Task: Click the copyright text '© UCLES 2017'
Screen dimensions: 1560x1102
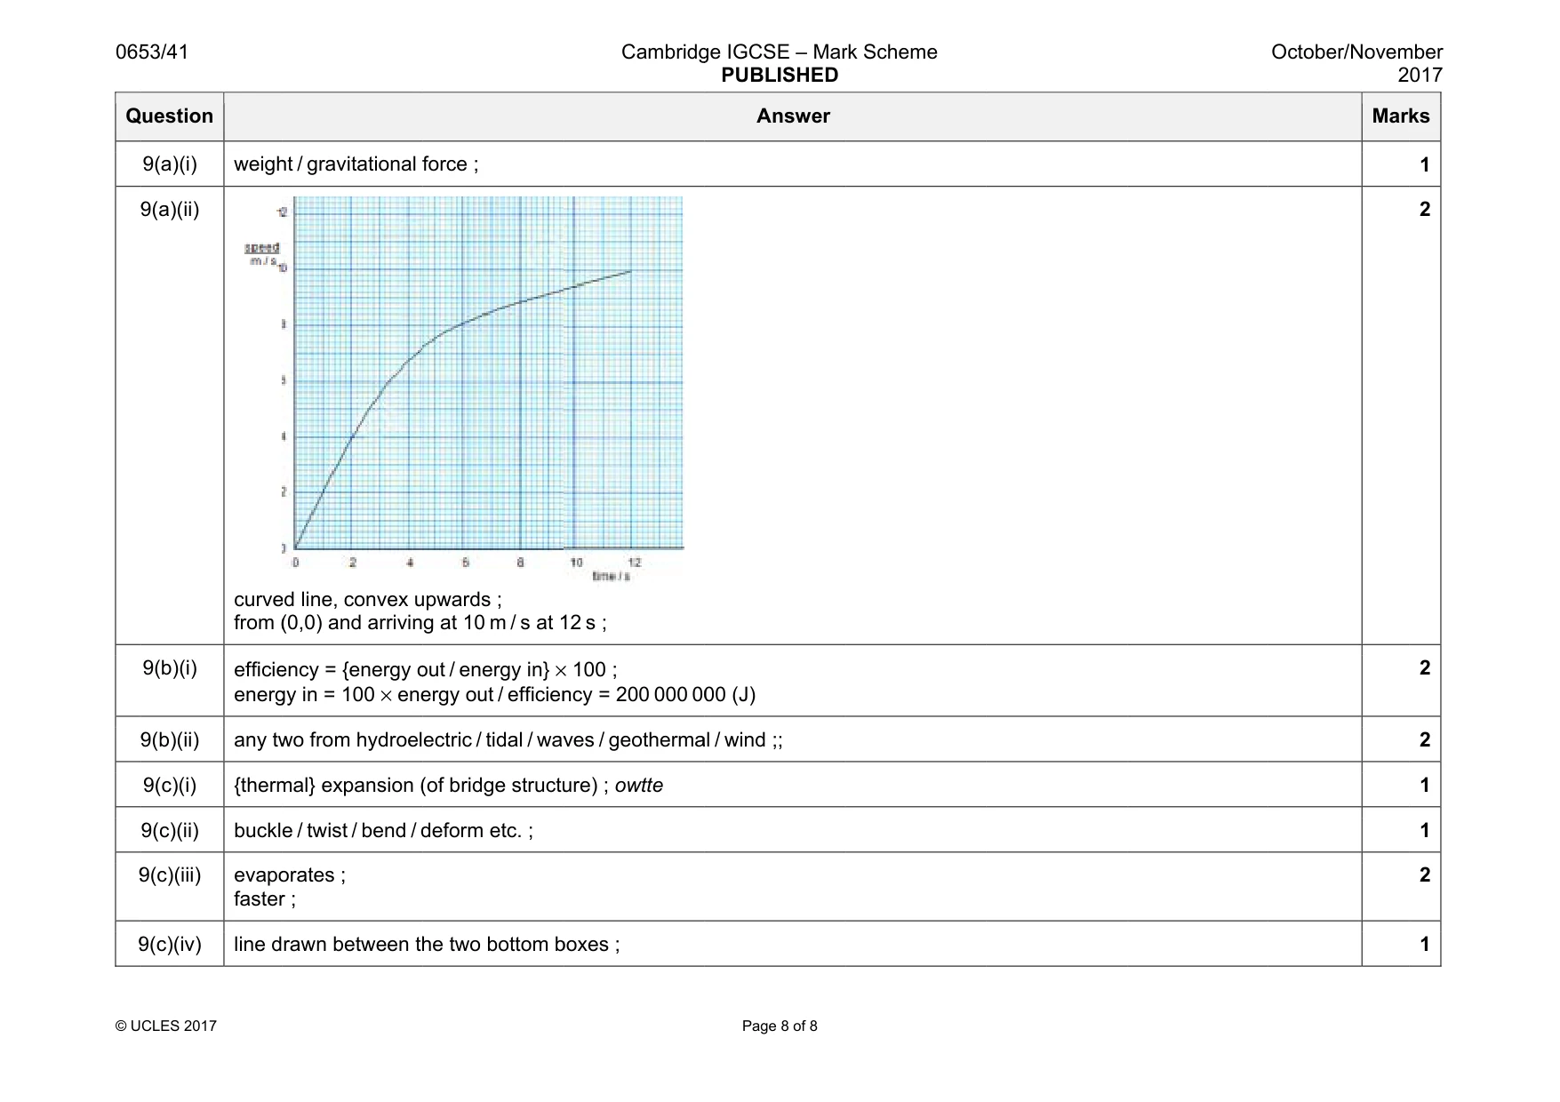Action: [166, 1026]
